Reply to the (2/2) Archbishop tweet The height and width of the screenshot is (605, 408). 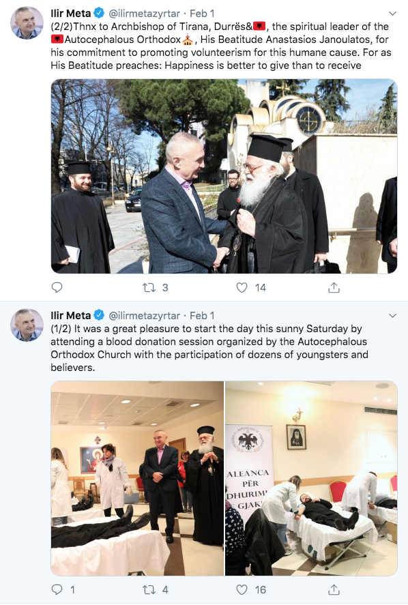click(57, 287)
